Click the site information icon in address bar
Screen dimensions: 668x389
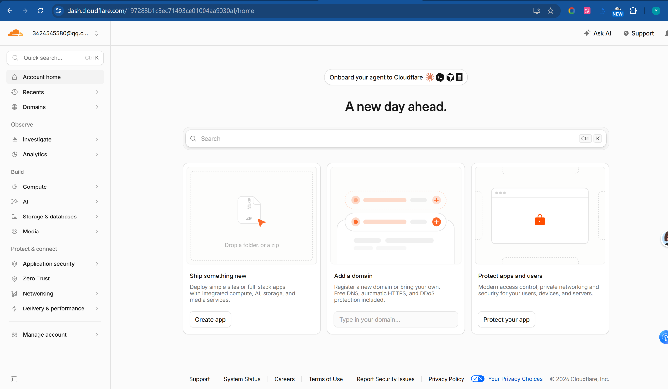click(59, 11)
